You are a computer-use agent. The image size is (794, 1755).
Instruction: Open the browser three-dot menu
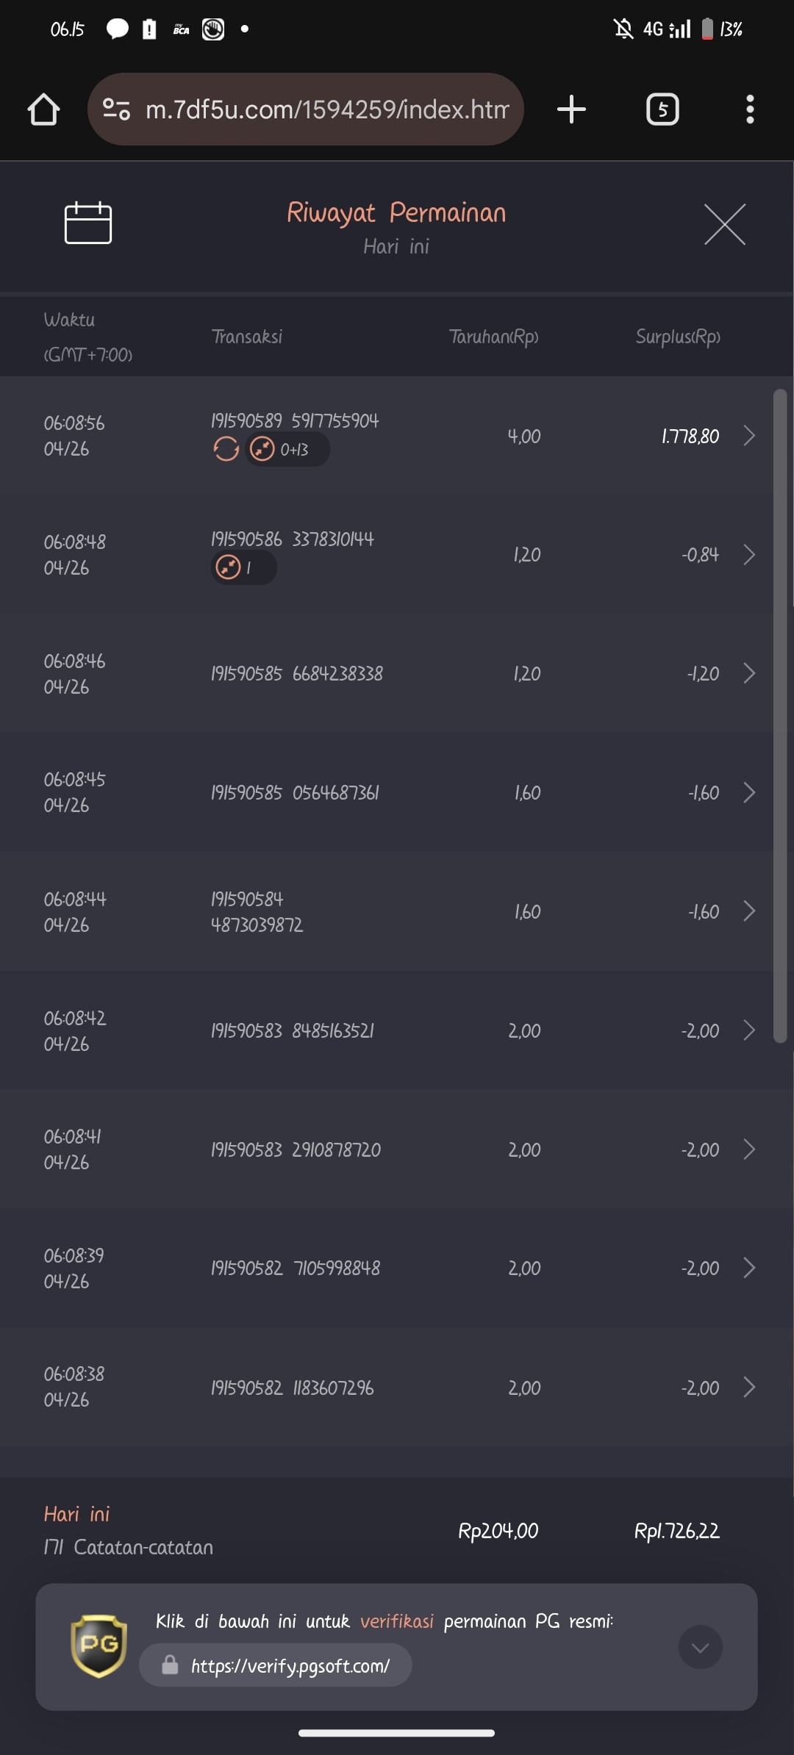point(750,110)
